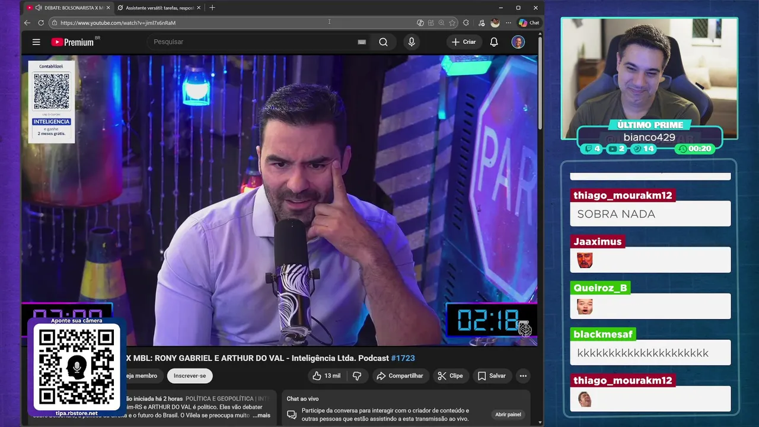
Task: Click the zoom magnifier icon in address bar
Action: click(441, 23)
